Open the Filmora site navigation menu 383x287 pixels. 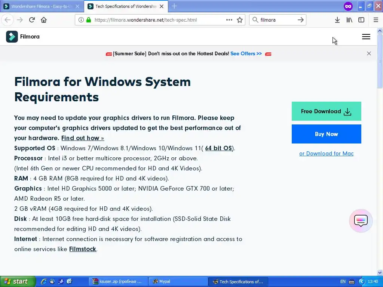366,37
